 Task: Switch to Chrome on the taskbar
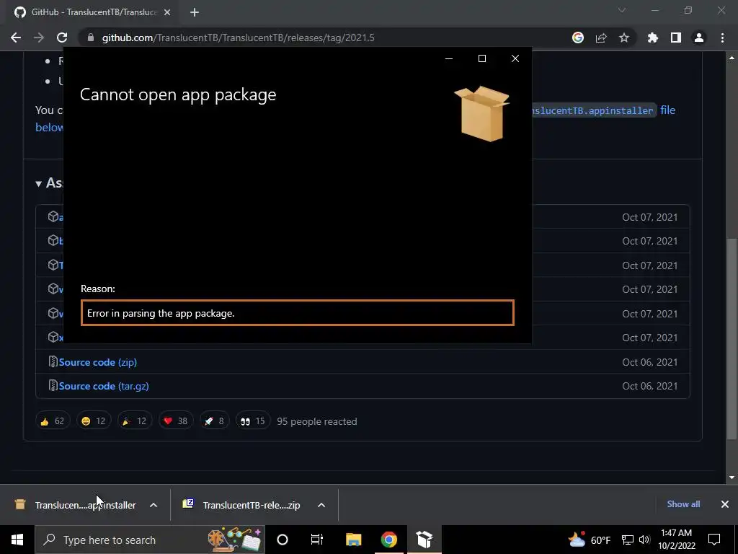tap(388, 540)
